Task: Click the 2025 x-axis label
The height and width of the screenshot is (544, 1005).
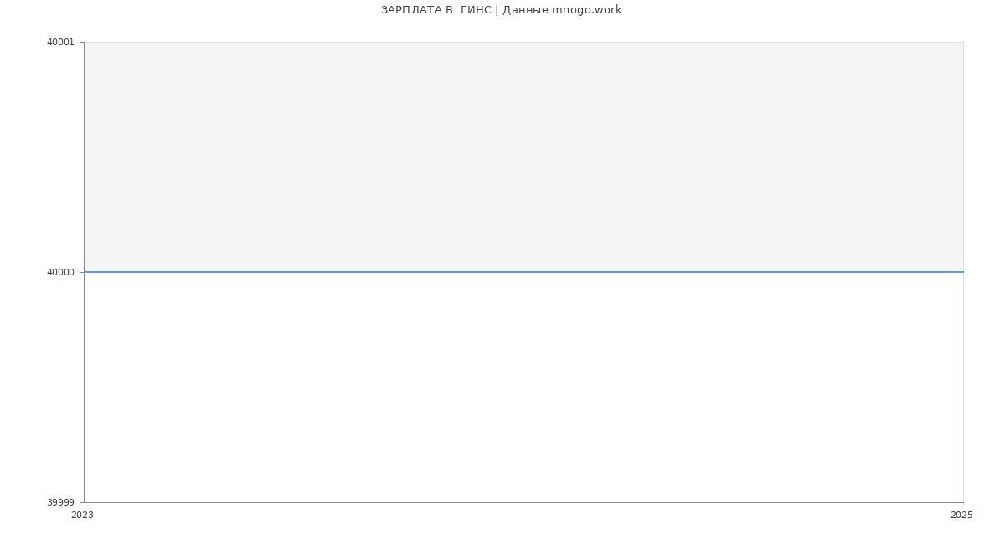Action: [961, 515]
